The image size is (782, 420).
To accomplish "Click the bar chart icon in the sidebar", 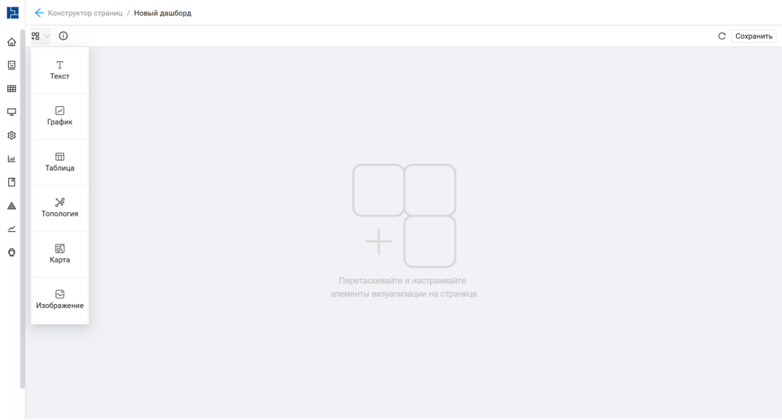I will click(x=11, y=159).
